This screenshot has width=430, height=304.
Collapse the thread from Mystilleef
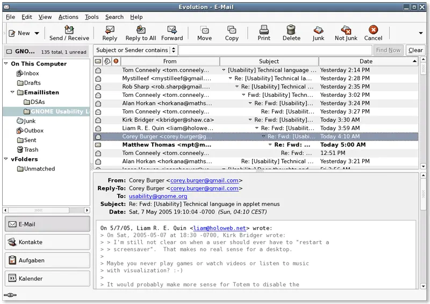[230, 79]
